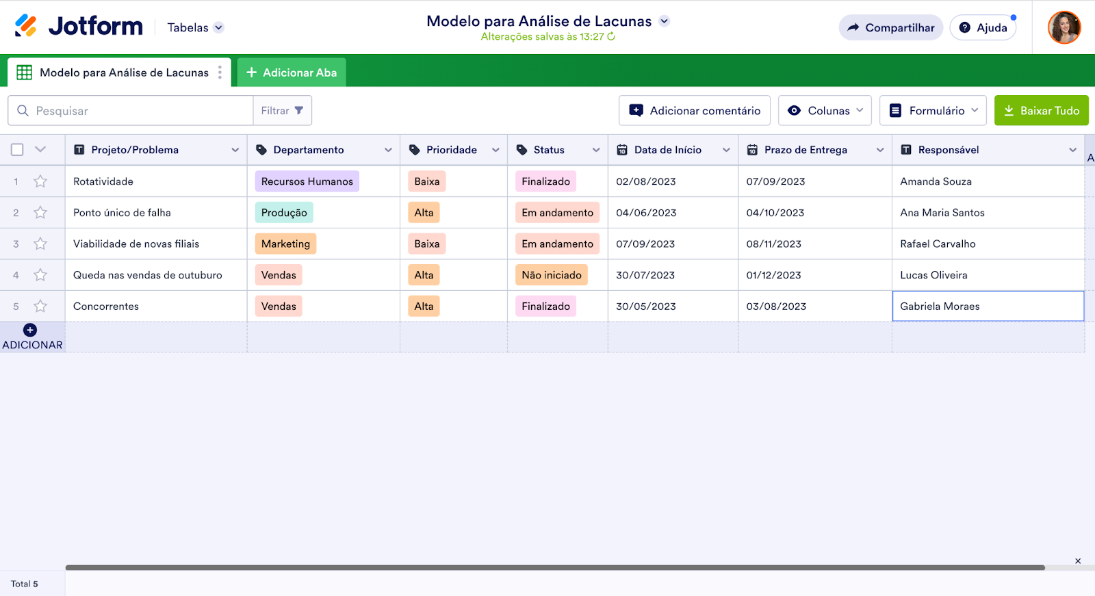Open Status column menu arrow
The height and width of the screenshot is (596, 1095).
tap(596, 150)
